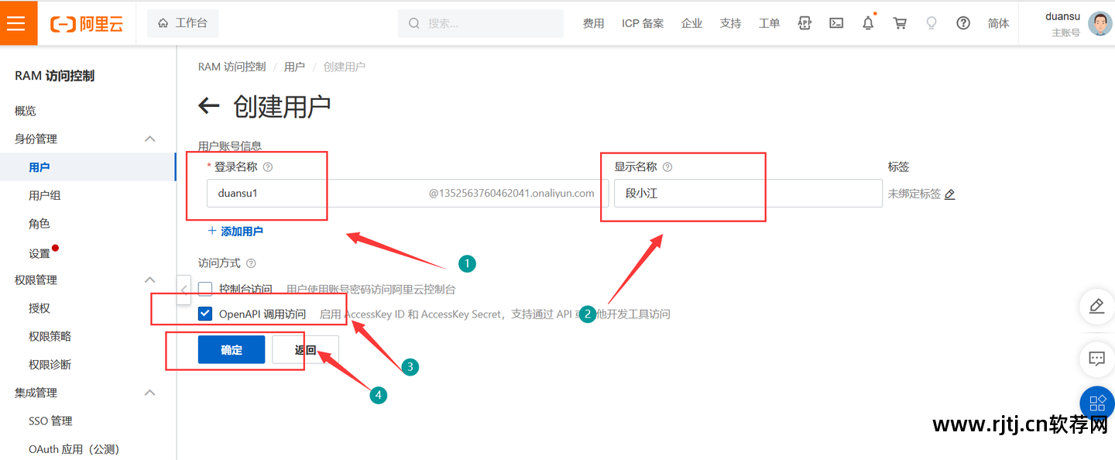Click 用户 breadcrumb link
The height and width of the screenshot is (460, 1115).
(x=294, y=67)
